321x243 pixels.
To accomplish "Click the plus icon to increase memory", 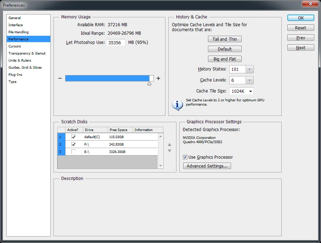I will (158, 78).
